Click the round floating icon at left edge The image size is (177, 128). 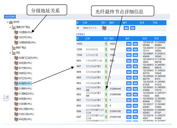pos(7,97)
